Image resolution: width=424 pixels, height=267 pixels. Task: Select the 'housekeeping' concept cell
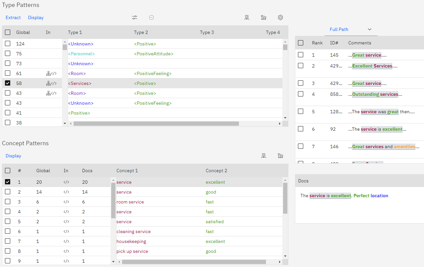pos(131,241)
